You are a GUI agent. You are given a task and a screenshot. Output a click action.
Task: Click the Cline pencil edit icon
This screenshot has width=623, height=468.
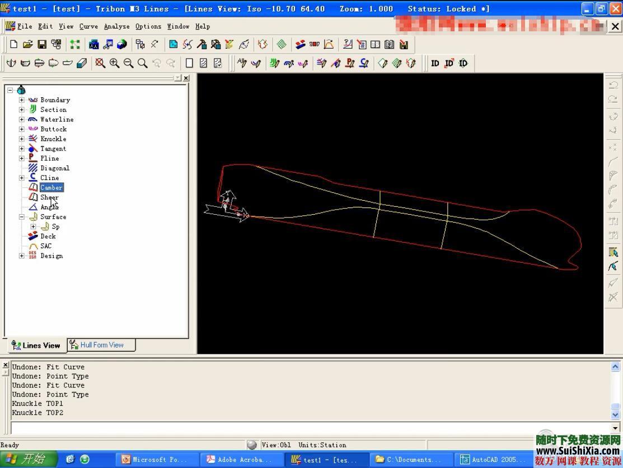click(x=364, y=63)
